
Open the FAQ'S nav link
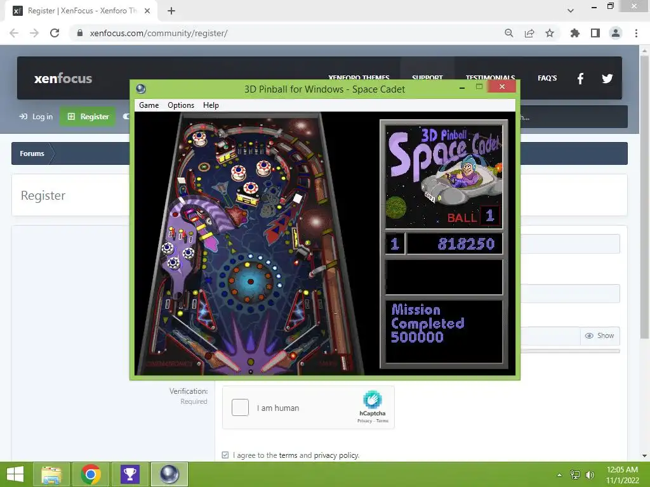click(x=547, y=78)
